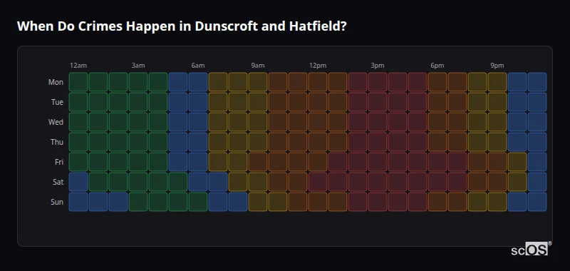Select the Sunday 9am yellow cell

point(258,202)
